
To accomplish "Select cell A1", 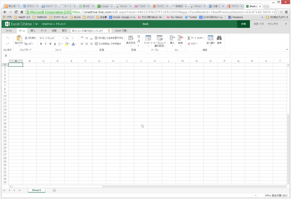I will pos(16,65).
